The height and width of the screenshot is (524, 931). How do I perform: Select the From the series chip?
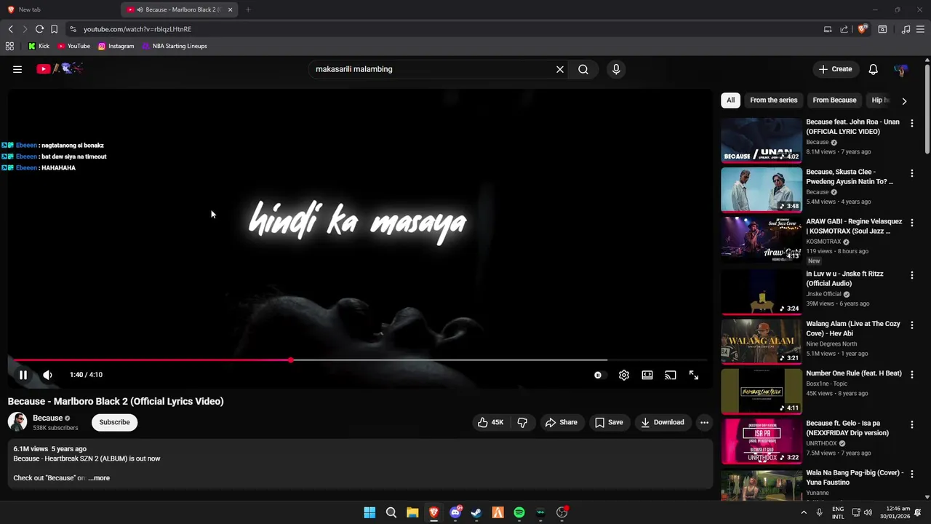pos(773,100)
